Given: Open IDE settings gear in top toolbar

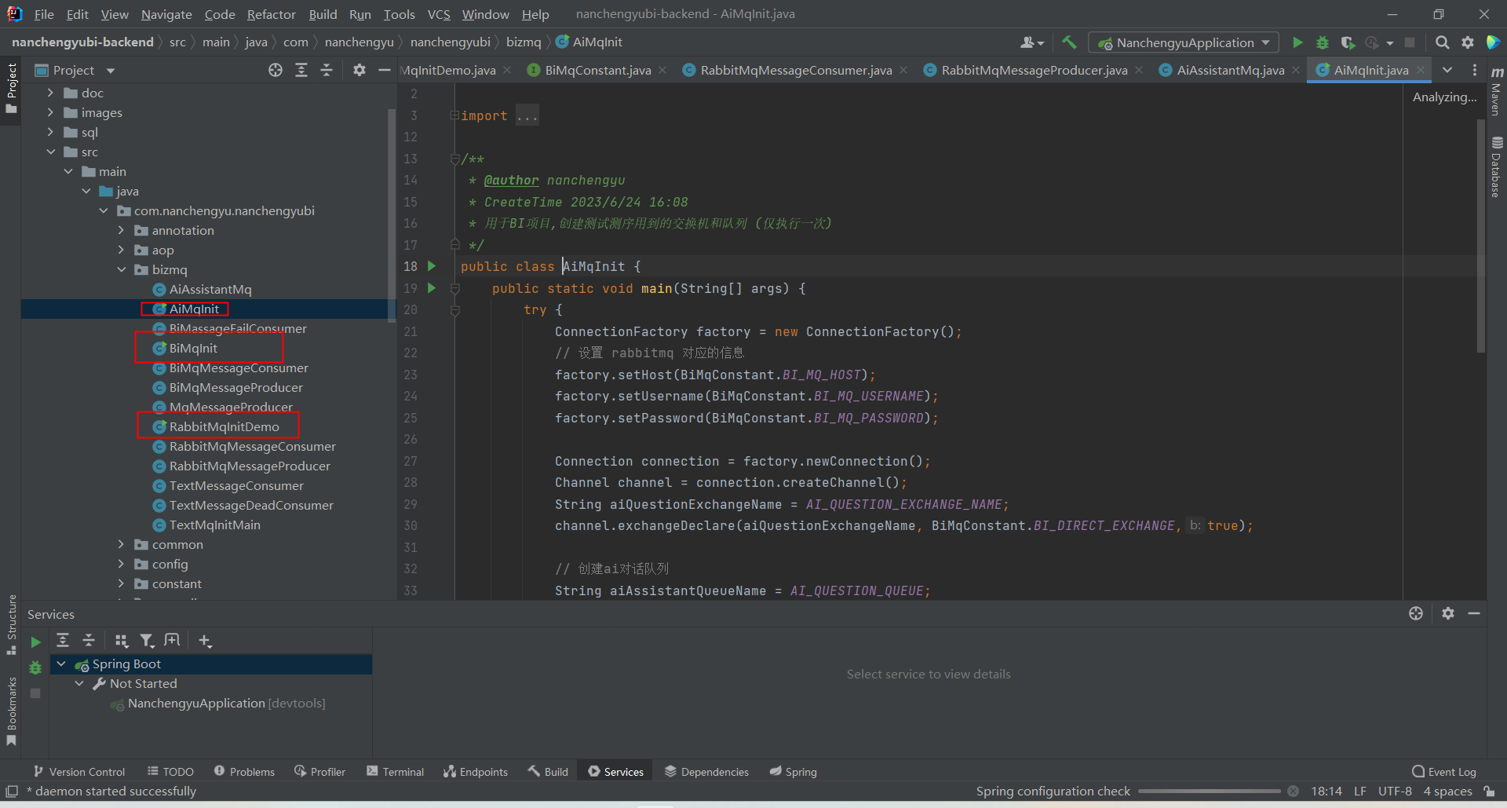Looking at the screenshot, I should pos(1467,42).
